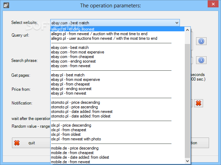Click the red X icon on quit button
Image resolution: width=221 pixels, height=165 pixels.
pos(17,143)
